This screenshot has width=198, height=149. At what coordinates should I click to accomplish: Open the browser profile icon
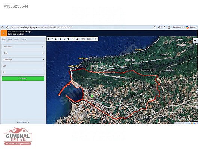click(169, 27)
